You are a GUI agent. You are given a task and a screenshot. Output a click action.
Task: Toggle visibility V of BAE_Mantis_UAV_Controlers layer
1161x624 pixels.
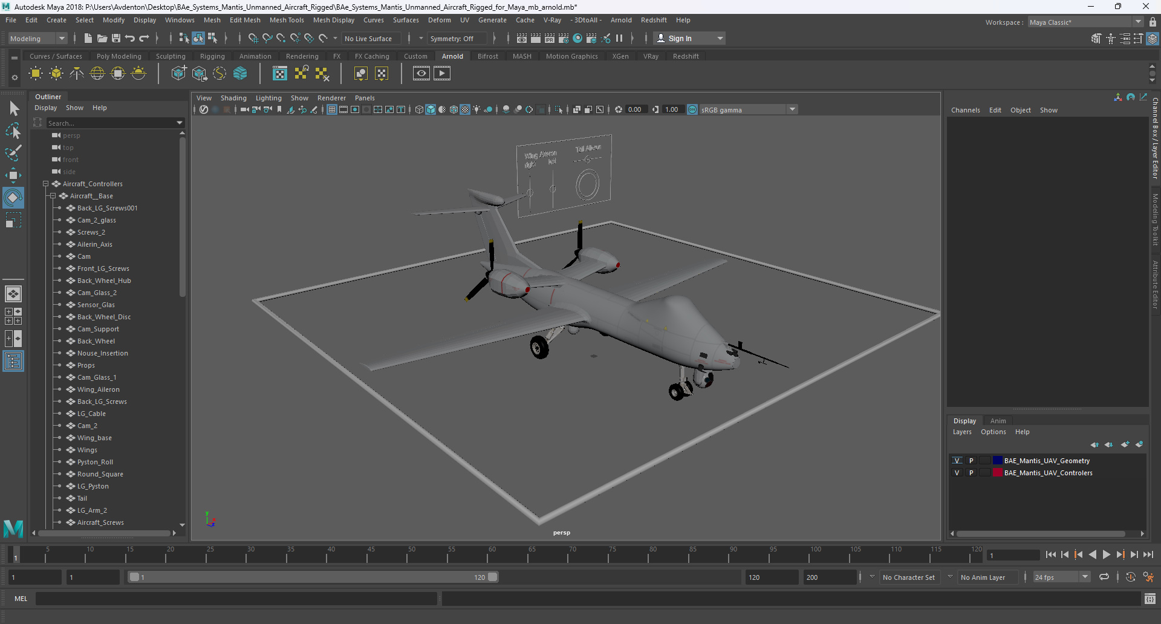[x=957, y=473]
